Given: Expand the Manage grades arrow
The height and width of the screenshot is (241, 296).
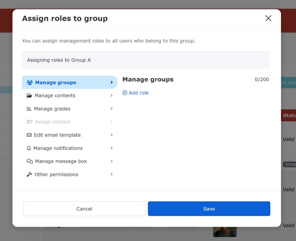Looking at the screenshot, I should click(112, 109).
